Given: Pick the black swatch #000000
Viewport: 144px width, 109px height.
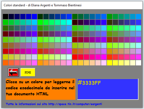Looking at the screenshot, I should tap(6, 17).
